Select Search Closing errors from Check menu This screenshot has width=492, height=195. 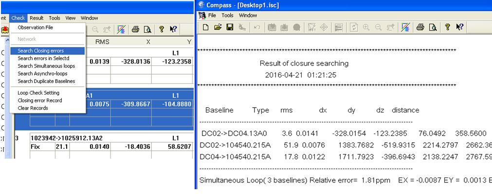point(40,50)
